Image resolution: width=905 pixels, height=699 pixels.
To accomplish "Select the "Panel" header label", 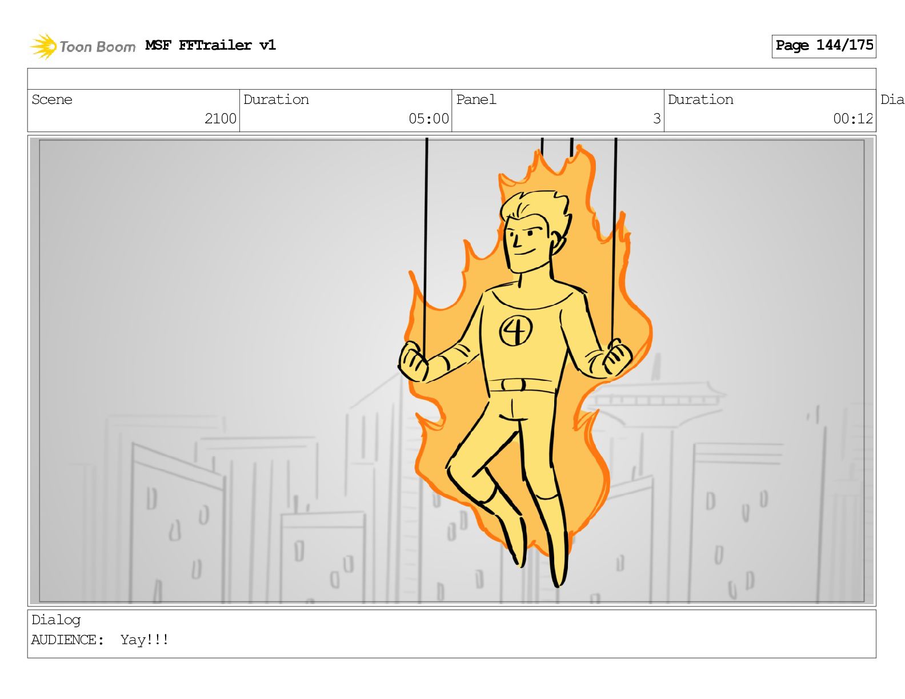I will pyautogui.click(x=476, y=99).
